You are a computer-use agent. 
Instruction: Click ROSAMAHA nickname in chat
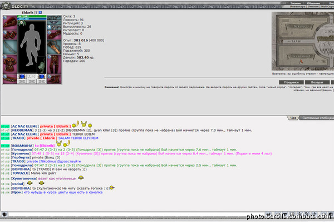(22, 146)
